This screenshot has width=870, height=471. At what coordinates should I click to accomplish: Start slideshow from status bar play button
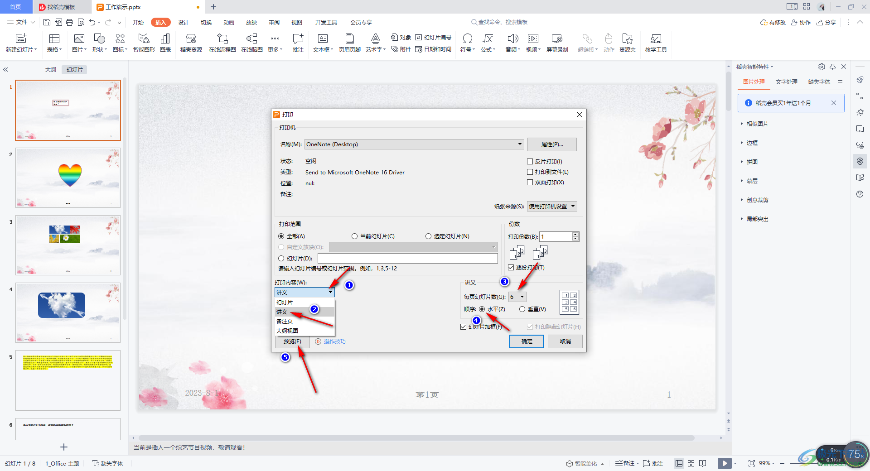click(x=724, y=463)
